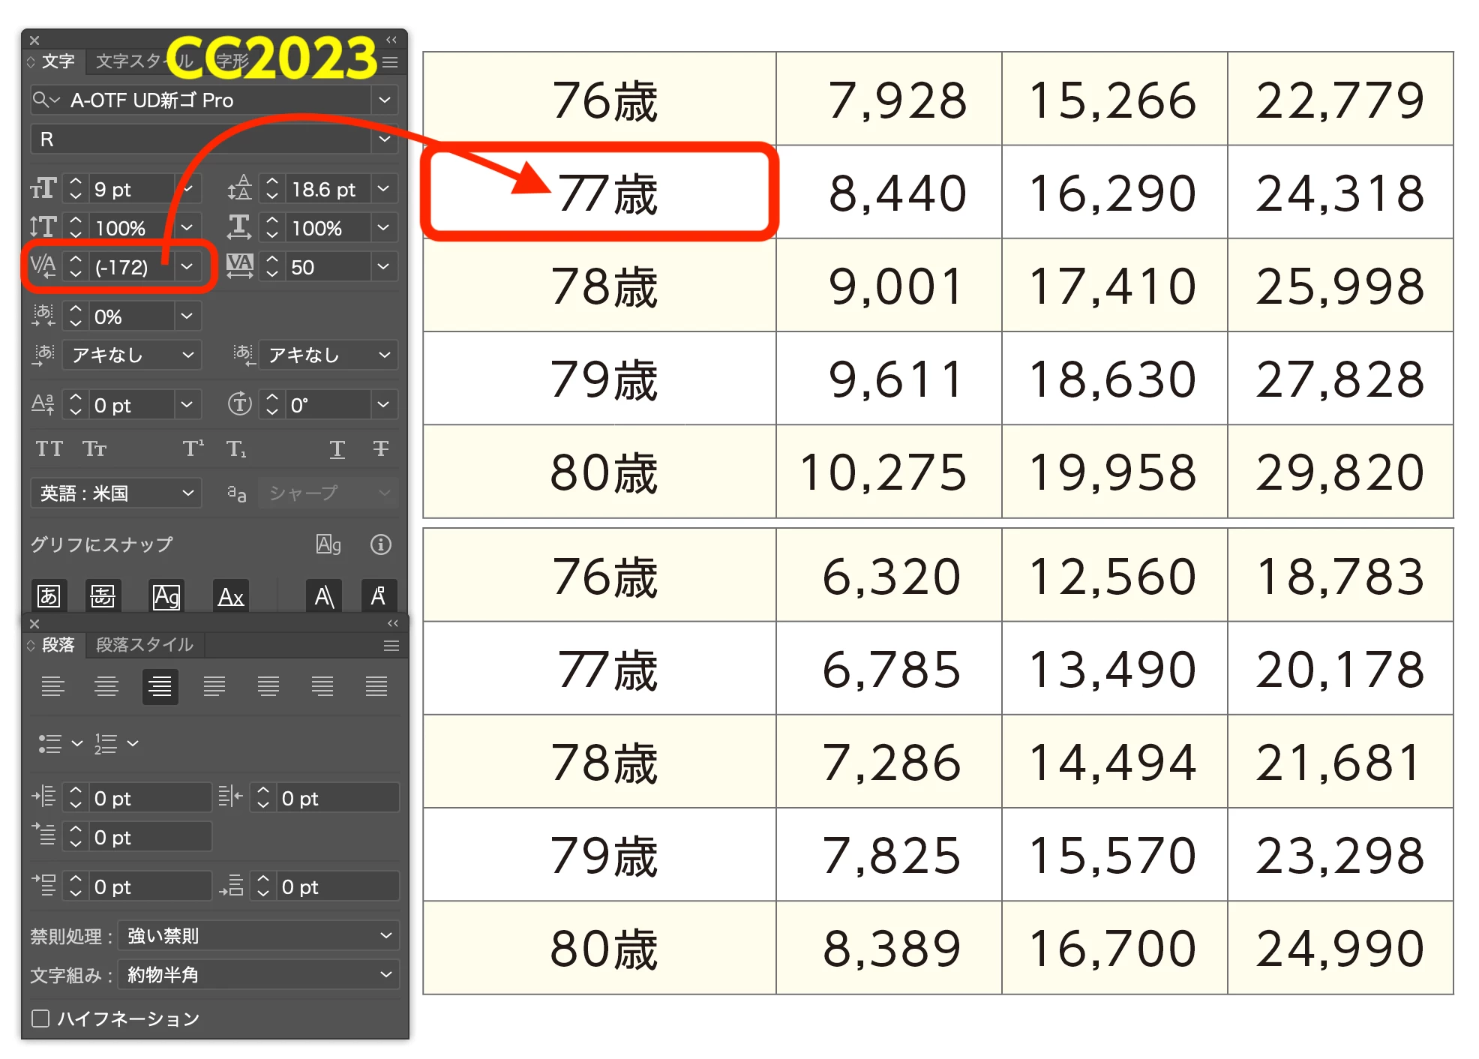The height and width of the screenshot is (1059, 1479).
Task: Open the font family dropdown arrow
Action: point(385,100)
